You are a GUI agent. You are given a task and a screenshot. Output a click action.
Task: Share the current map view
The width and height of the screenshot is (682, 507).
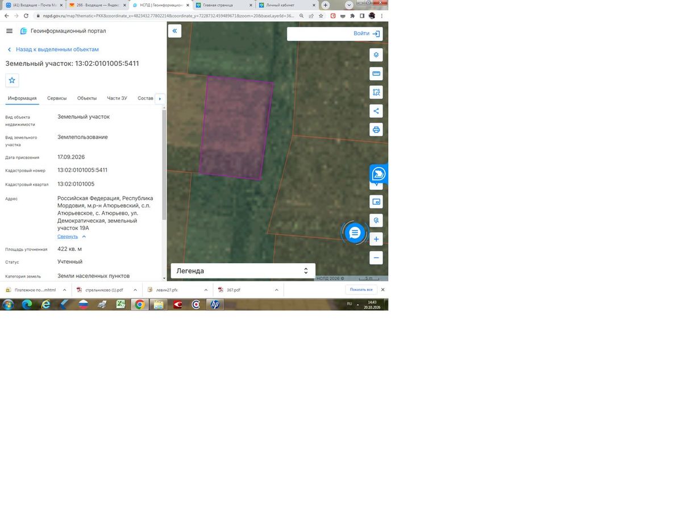[376, 111]
